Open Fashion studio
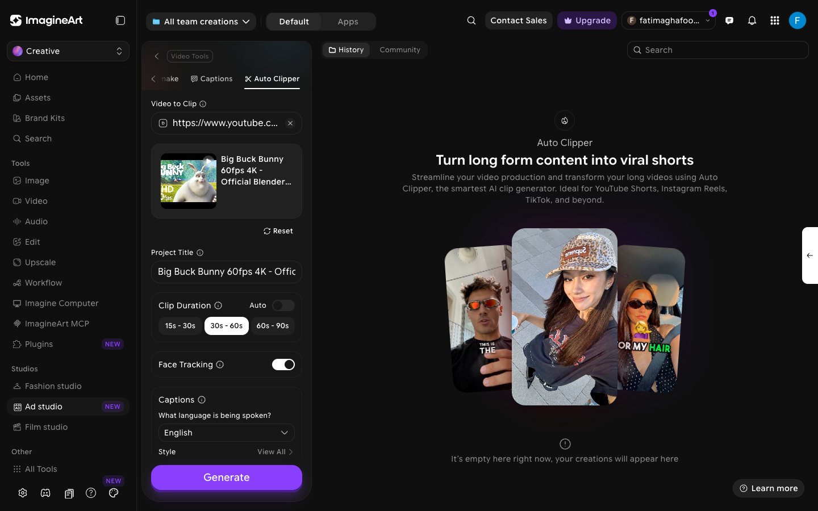 (x=68, y=386)
